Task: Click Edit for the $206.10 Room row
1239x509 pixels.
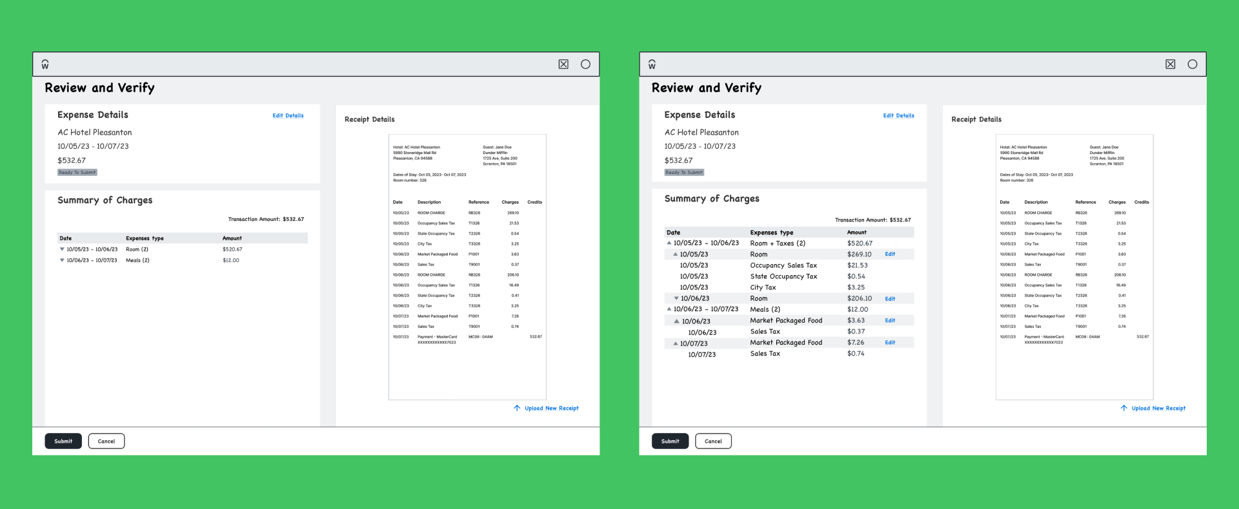Action: [x=890, y=298]
